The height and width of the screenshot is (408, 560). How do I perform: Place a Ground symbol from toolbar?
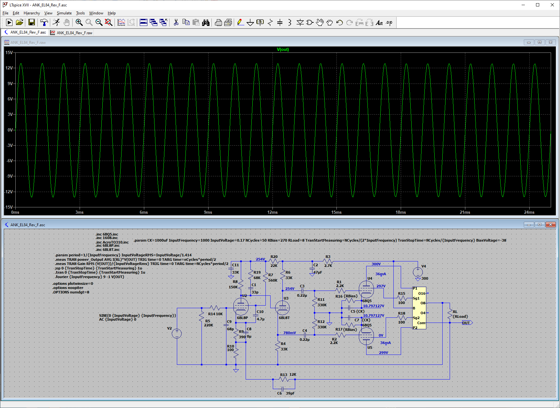[250, 22]
